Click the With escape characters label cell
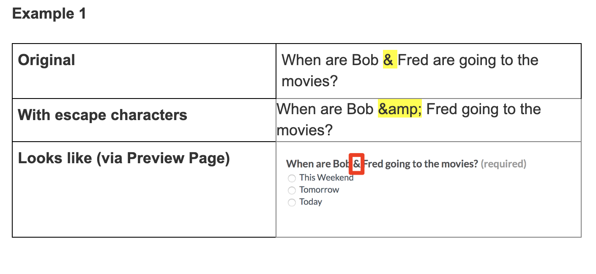This screenshot has width=596, height=274. click(144, 120)
